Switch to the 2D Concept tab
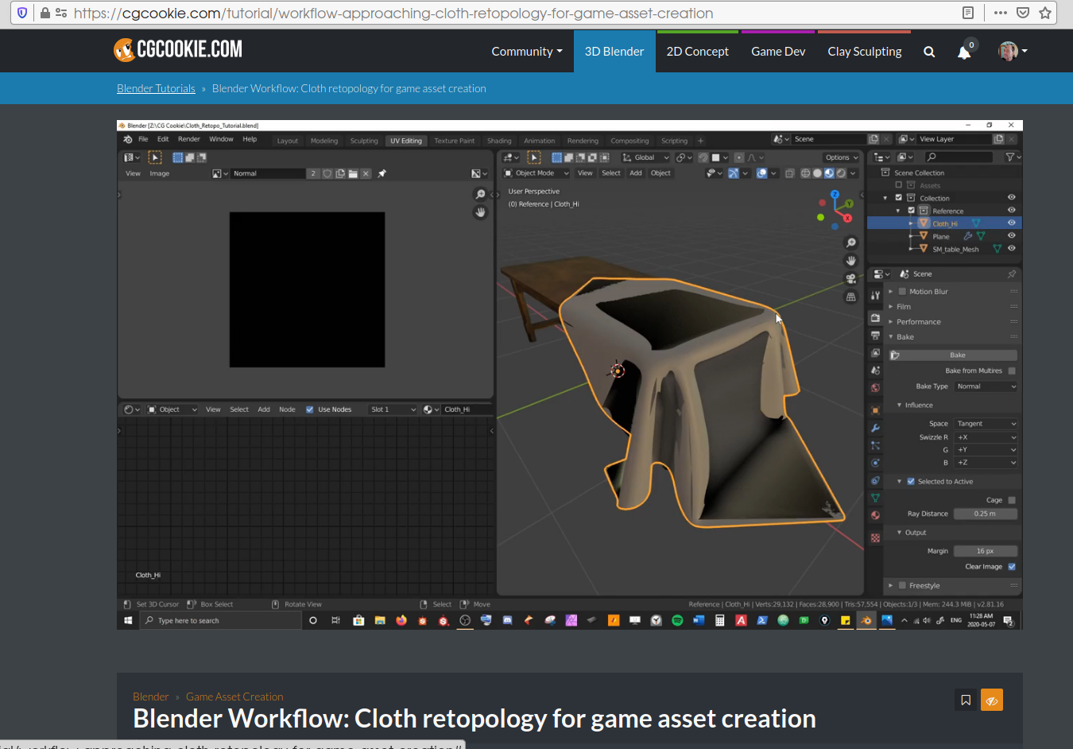The height and width of the screenshot is (749, 1073). click(697, 52)
